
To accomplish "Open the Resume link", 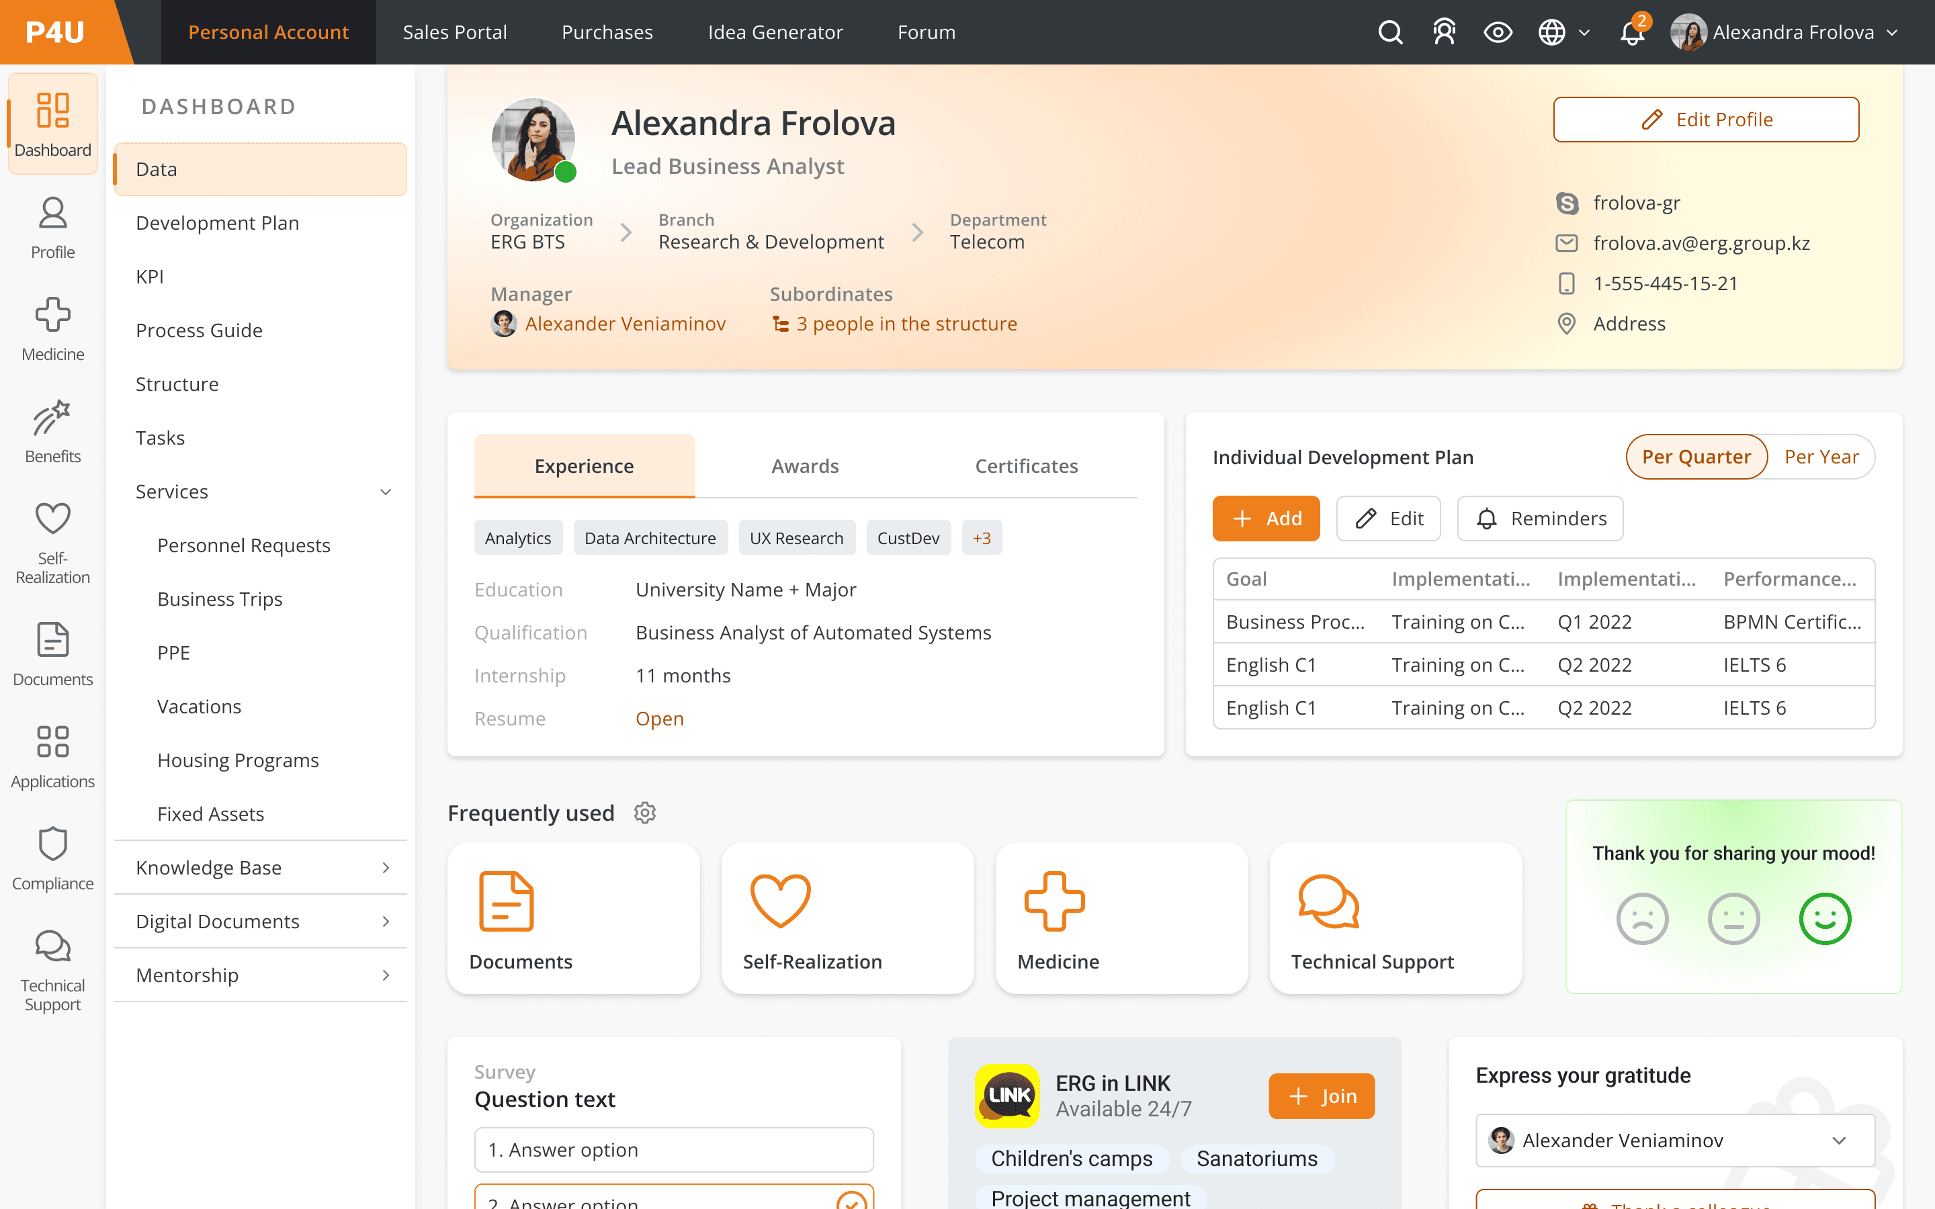I will pyautogui.click(x=659, y=718).
